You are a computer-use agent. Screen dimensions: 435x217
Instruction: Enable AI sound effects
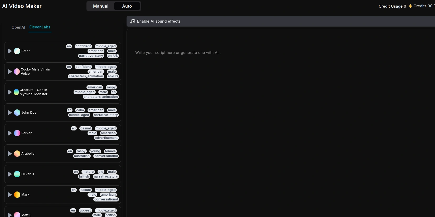click(x=159, y=21)
